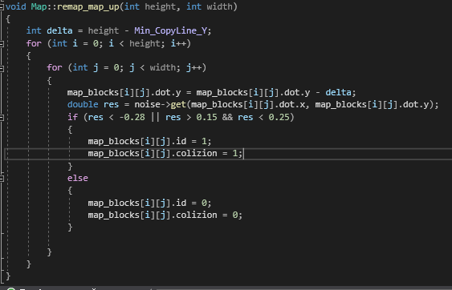
Task: Collapse the outer for-loop over i
Action: coord(2,44)
